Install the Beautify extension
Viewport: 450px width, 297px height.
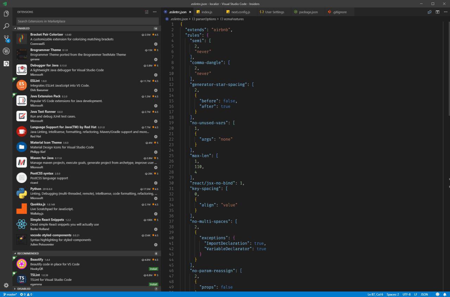(153, 269)
